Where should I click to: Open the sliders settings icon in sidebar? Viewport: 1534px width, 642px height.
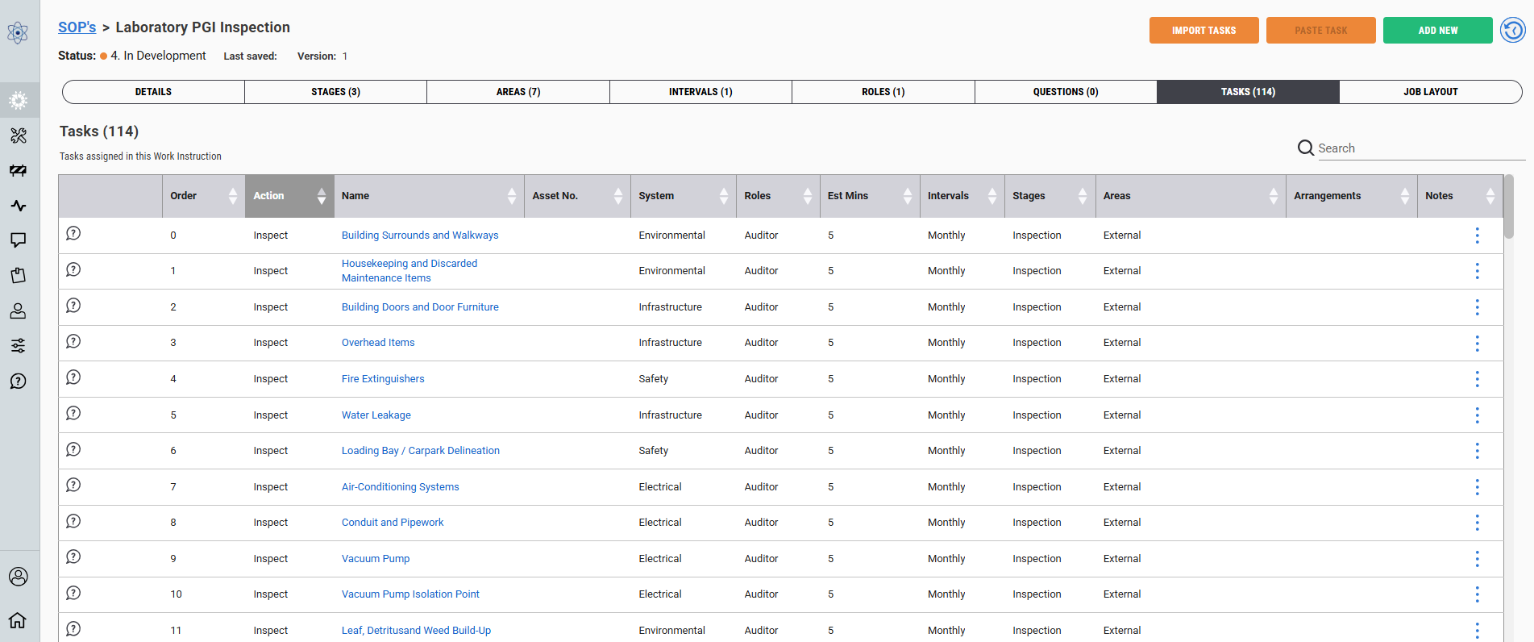(19, 346)
